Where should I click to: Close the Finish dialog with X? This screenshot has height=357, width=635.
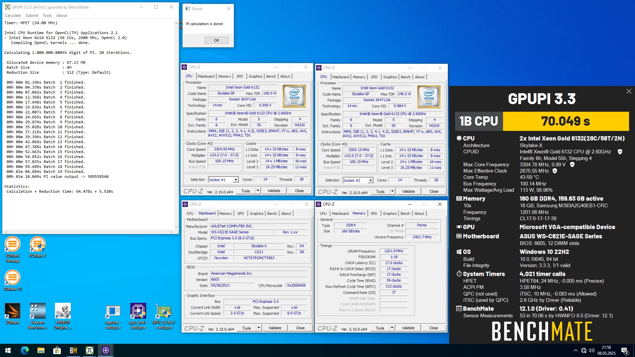(229, 9)
